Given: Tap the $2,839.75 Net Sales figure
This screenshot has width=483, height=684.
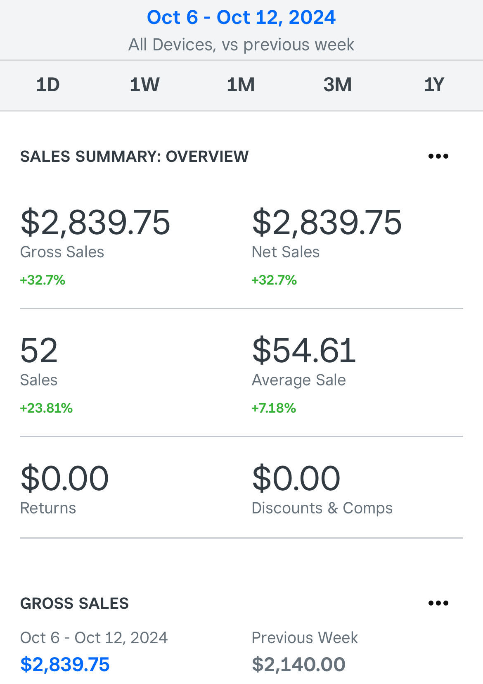Looking at the screenshot, I should [327, 223].
